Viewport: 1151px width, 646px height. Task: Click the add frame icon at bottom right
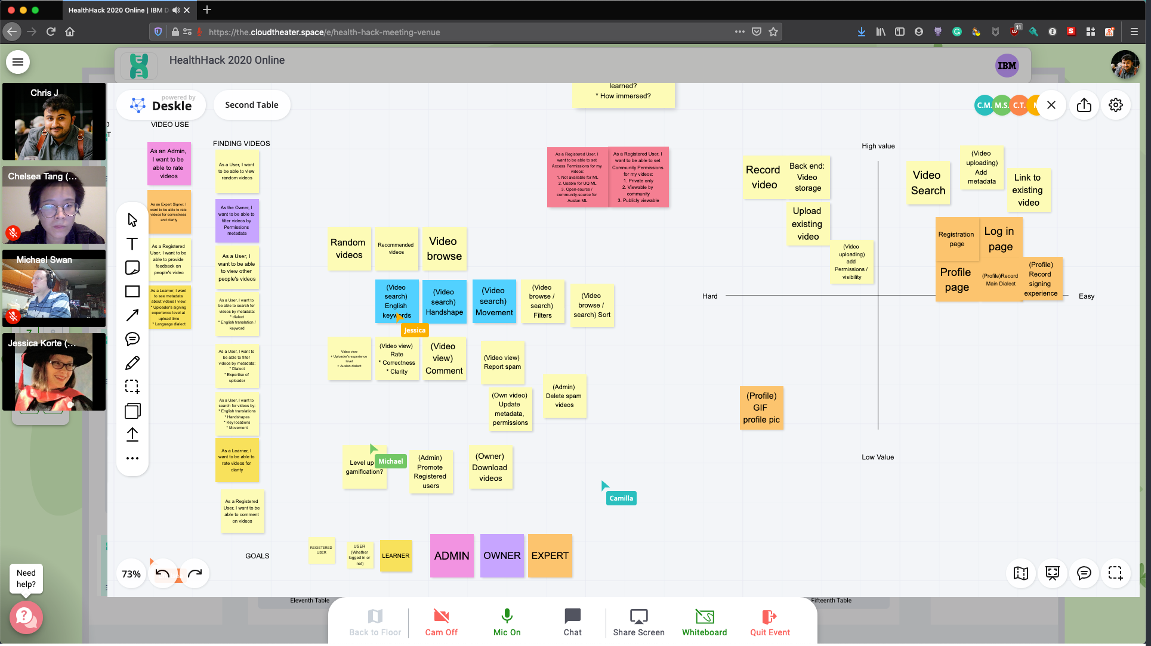tap(1116, 573)
